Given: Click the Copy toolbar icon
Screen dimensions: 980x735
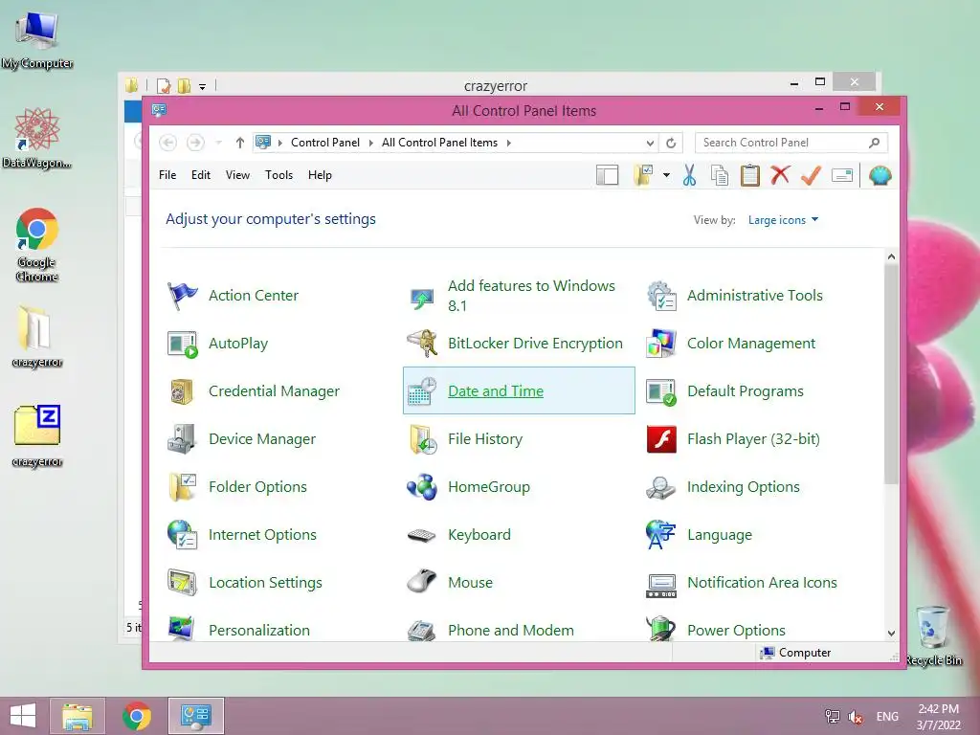Looking at the screenshot, I should (x=720, y=176).
